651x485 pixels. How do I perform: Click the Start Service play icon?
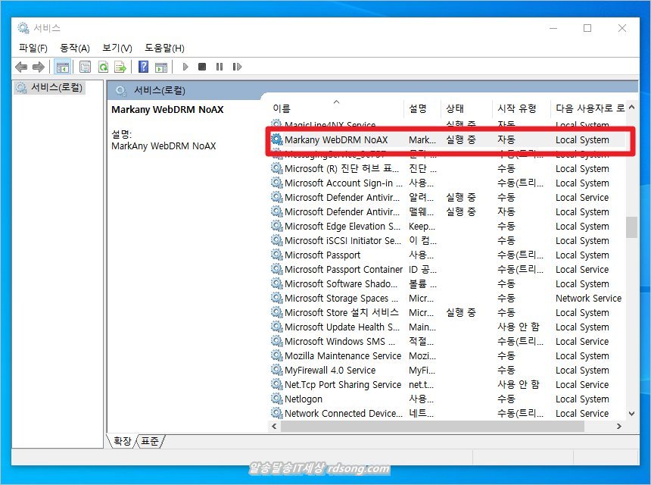pos(185,67)
